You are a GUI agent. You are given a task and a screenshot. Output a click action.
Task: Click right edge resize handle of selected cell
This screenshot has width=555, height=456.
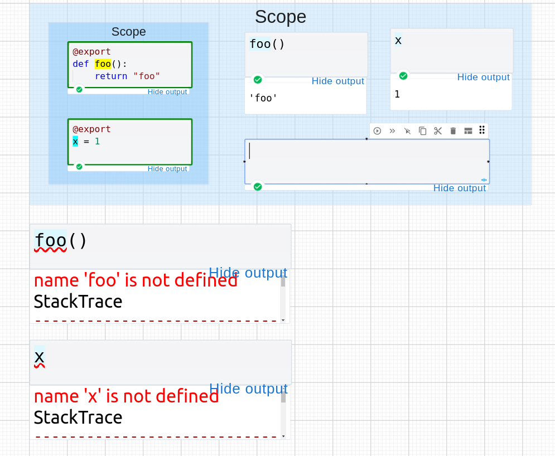[489, 162]
